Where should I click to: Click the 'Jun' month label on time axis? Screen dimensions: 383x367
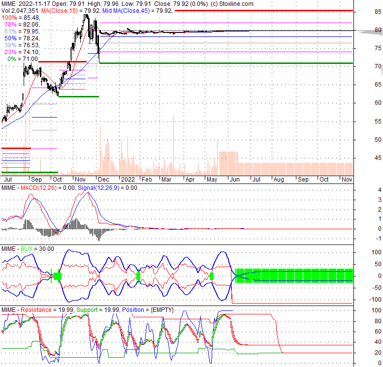point(235,180)
